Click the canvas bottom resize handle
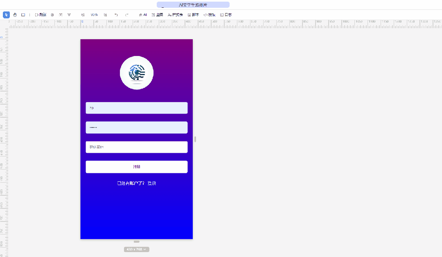The width and height of the screenshot is (442, 257). click(x=137, y=241)
